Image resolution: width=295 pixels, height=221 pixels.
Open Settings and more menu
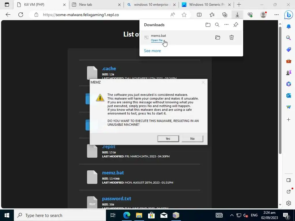276,15
